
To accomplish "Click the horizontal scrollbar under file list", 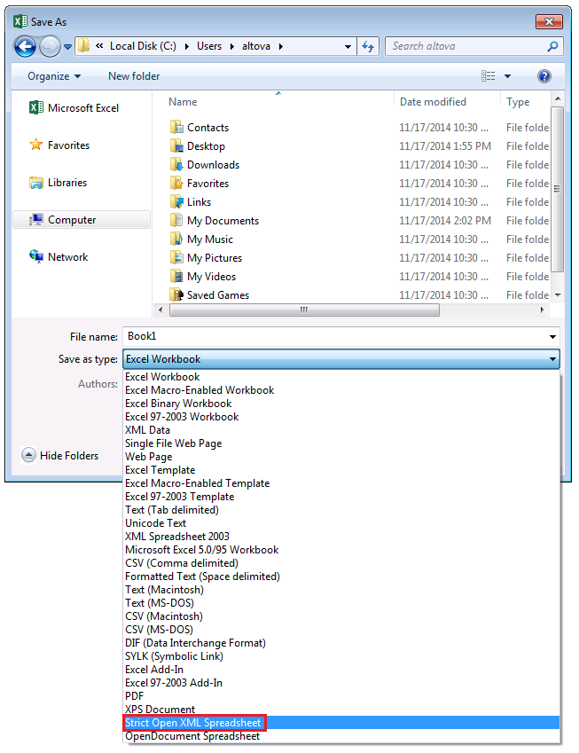I will click(301, 310).
